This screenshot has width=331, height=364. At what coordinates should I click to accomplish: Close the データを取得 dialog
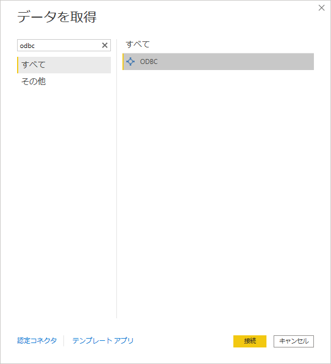(322, 8)
